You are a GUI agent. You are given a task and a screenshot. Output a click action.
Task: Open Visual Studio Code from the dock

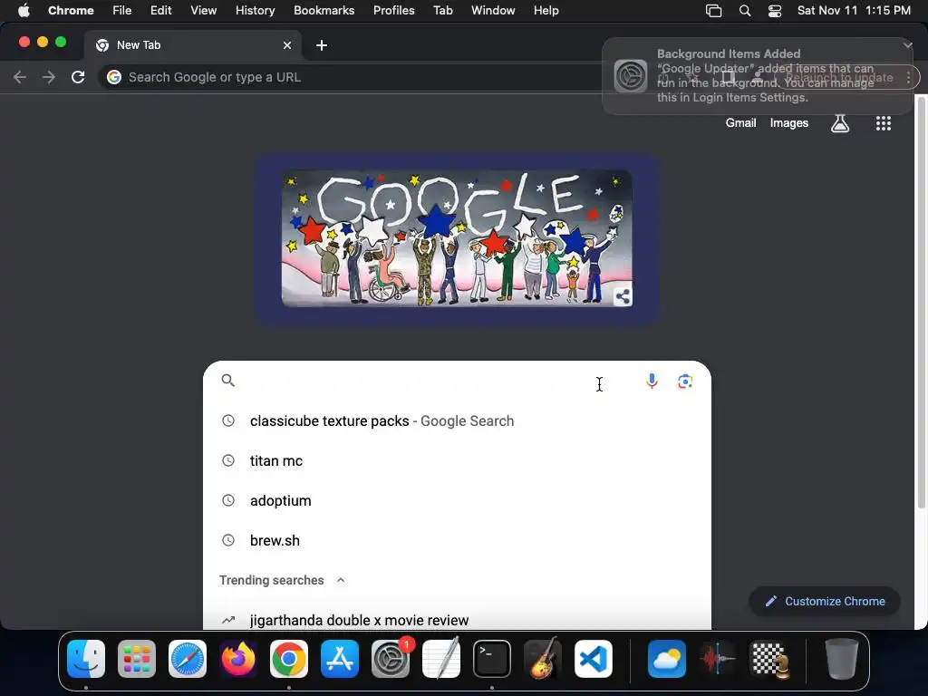pyautogui.click(x=594, y=659)
